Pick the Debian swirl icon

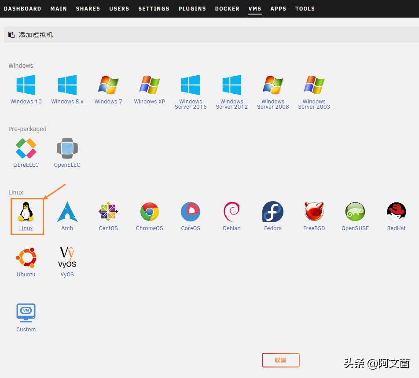pyautogui.click(x=232, y=212)
